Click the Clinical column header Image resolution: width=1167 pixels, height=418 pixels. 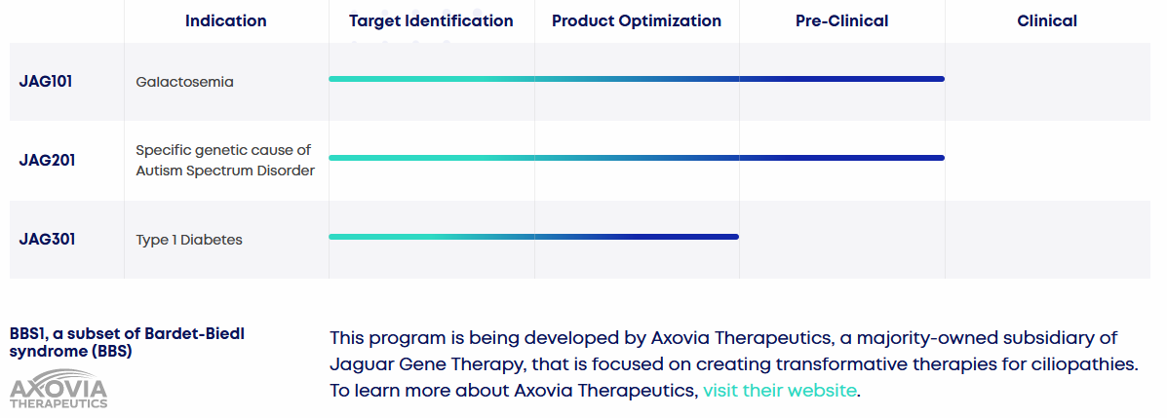tap(1047, 20)
